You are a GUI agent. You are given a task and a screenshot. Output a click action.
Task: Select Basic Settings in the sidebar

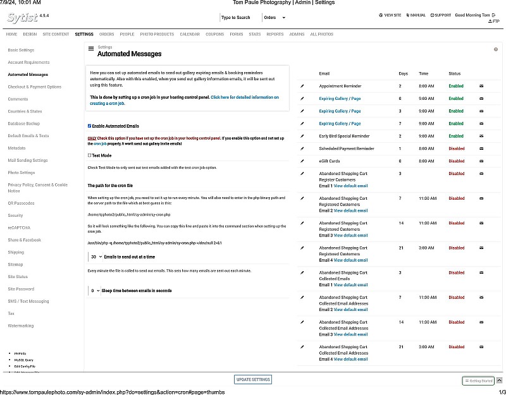pos(21,50)
